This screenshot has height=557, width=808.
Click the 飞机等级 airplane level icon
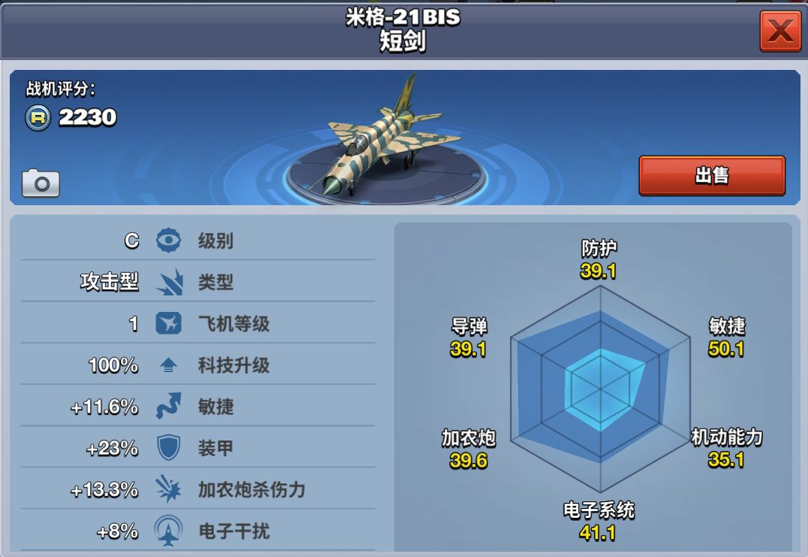168,323
